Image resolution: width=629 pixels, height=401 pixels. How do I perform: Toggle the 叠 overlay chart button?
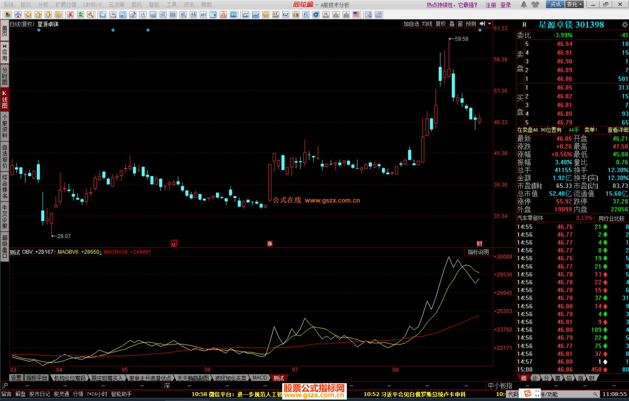(x=452, y=24)
